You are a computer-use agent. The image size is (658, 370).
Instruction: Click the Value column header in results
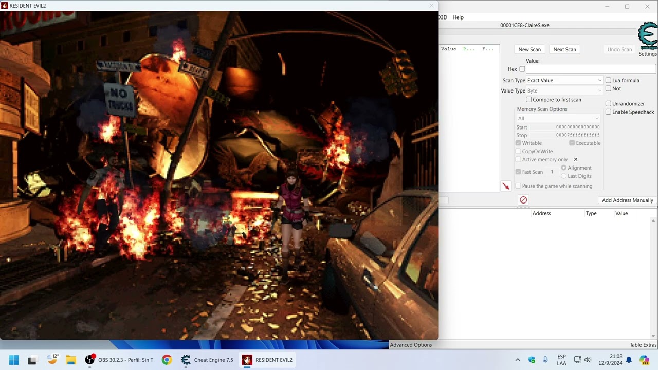[x=449, y=49]
